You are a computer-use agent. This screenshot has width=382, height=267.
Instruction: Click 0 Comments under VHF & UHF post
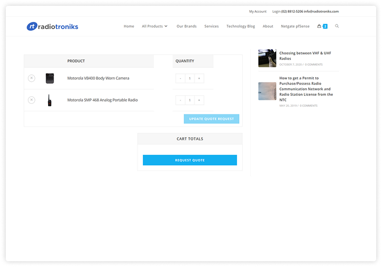[x=313, y=64]
